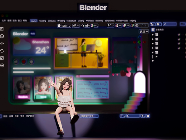Uncheck the fourth collection's visibility checkmark
This screenshot has height=140, width=186.
(x=179, y=48)
